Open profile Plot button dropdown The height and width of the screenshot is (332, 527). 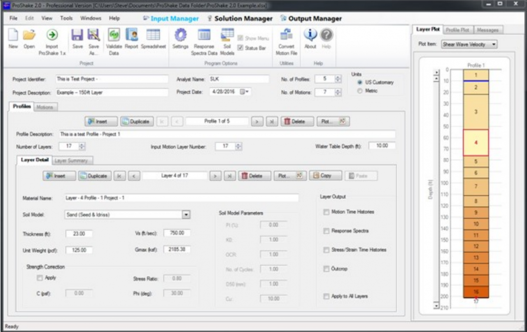(x=332, y=121)
